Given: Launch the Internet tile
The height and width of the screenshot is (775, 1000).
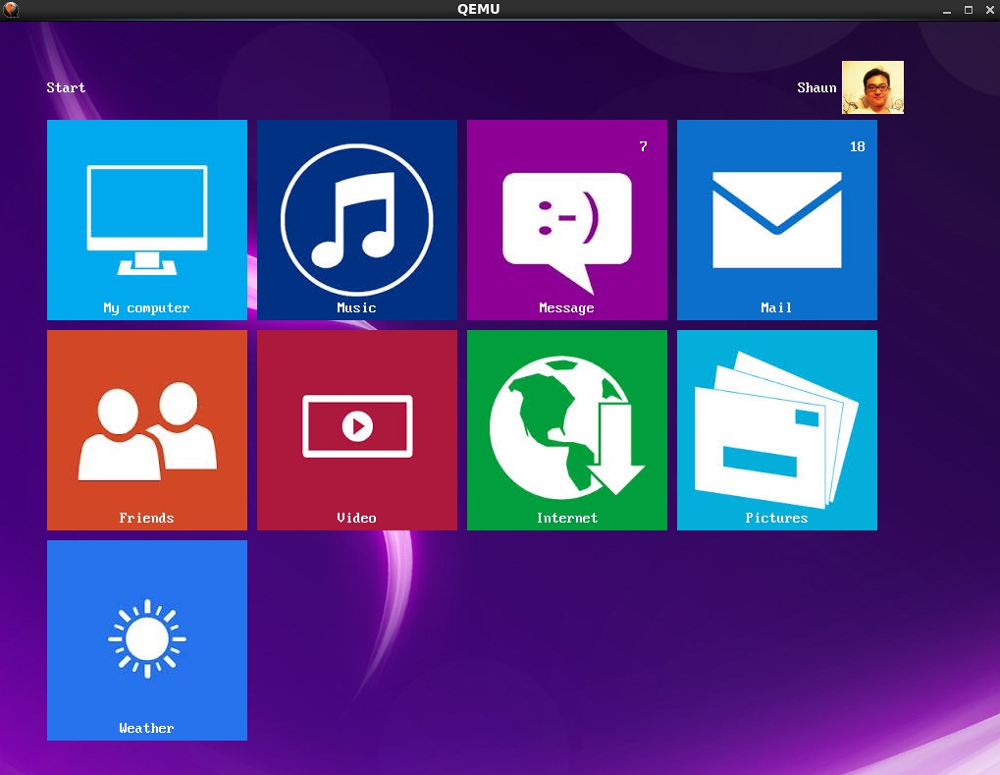Looking at the screenshot, I should [567, 429].
